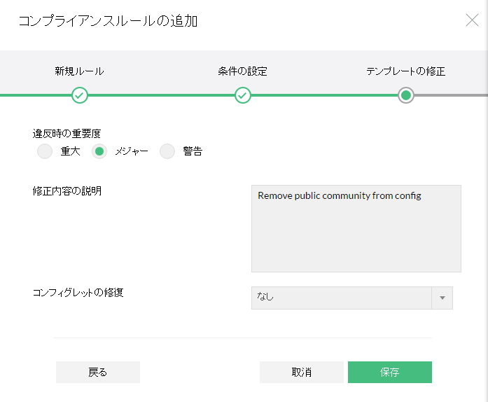Open the なし combo box field
The height and width of the screenshot is (402, 488).
click(x=342, y=298)
